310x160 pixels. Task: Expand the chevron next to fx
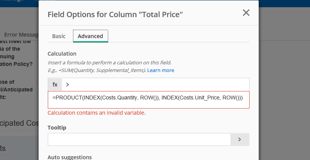(67, 84)
